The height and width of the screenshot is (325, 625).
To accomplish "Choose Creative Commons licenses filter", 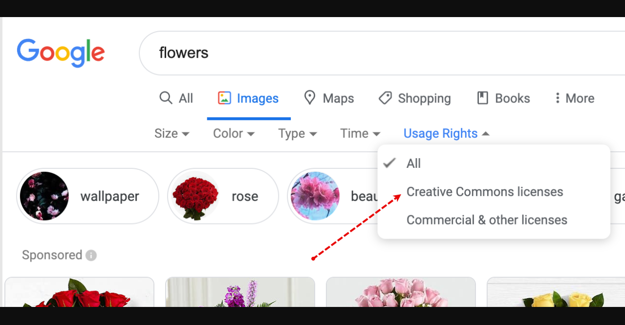I will [484, 192].
